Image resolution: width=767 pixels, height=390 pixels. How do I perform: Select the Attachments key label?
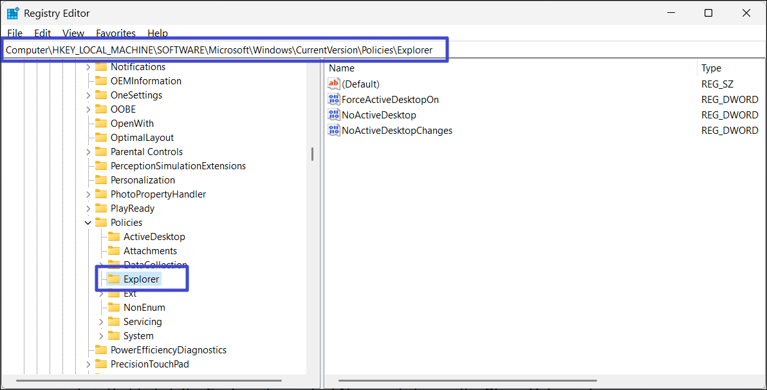[150, 251]
